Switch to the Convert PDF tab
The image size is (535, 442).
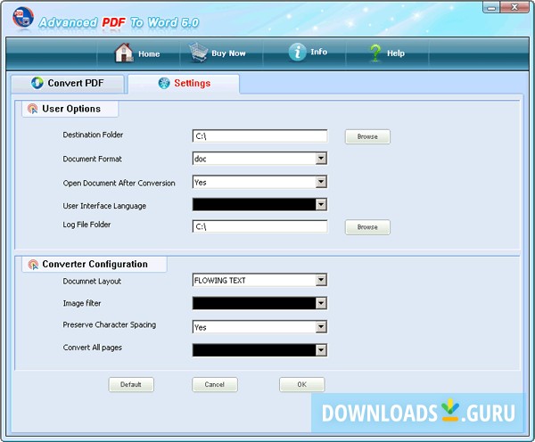(x=68, y=84)
